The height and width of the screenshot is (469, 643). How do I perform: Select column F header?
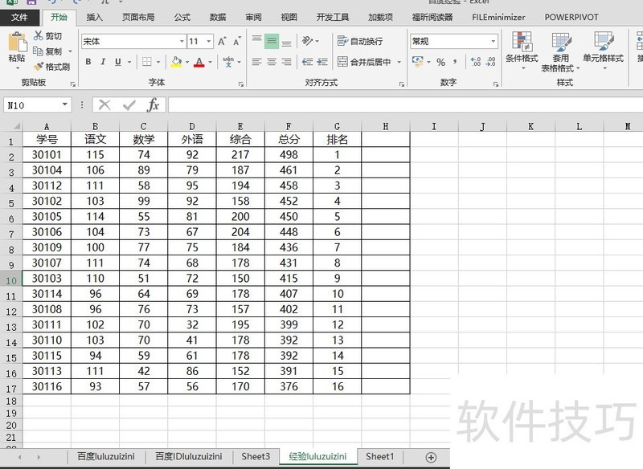point(289,126)
